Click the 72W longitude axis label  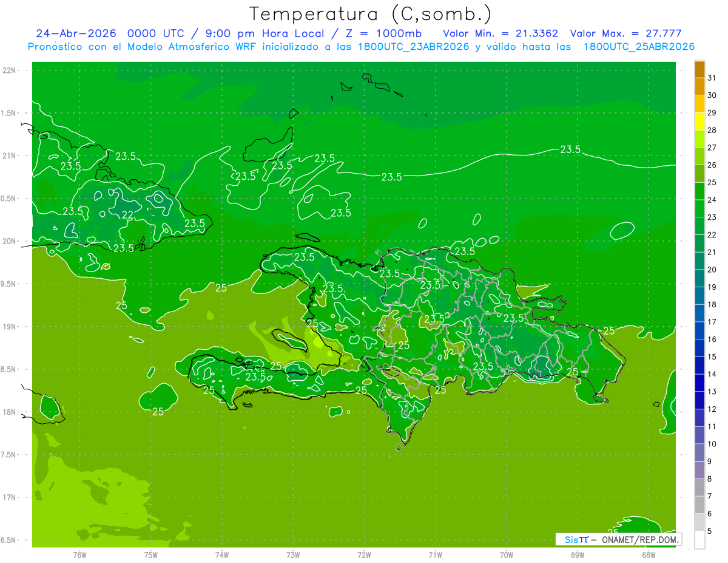click(364, 554)
